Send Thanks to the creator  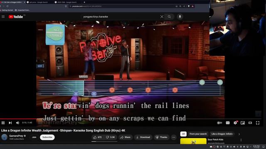(161, 137)
